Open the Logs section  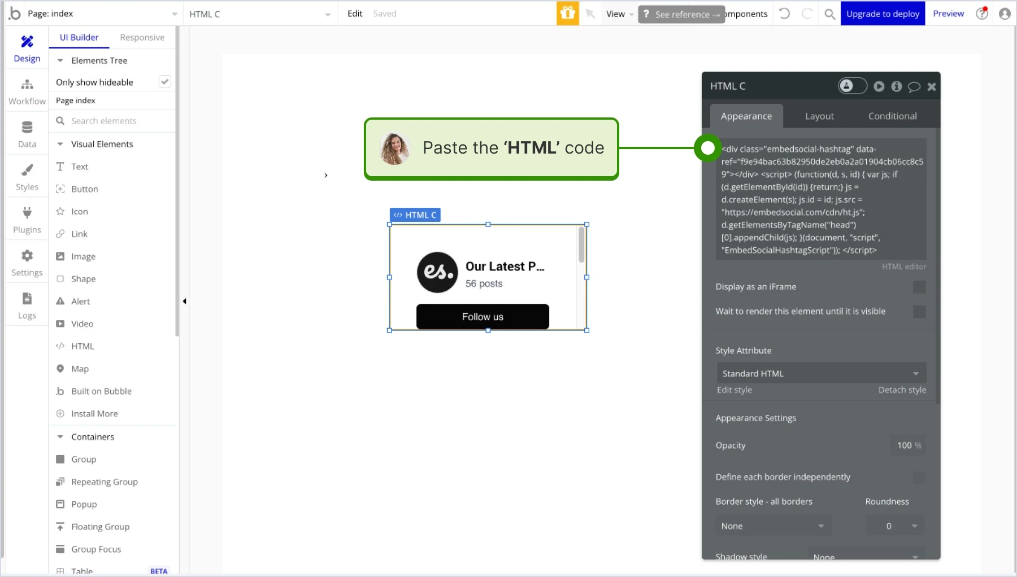(x=27, y=307)
